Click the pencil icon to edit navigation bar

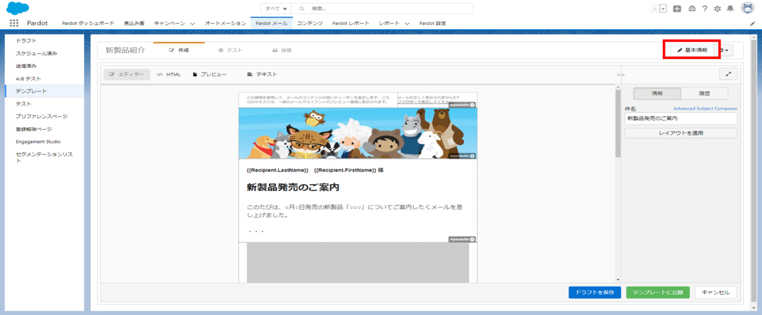tap(752, 23)
